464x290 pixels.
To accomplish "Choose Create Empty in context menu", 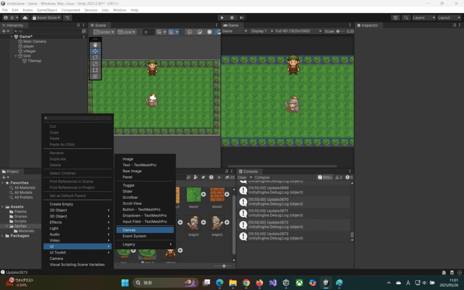I will click(x=77, y=204).
